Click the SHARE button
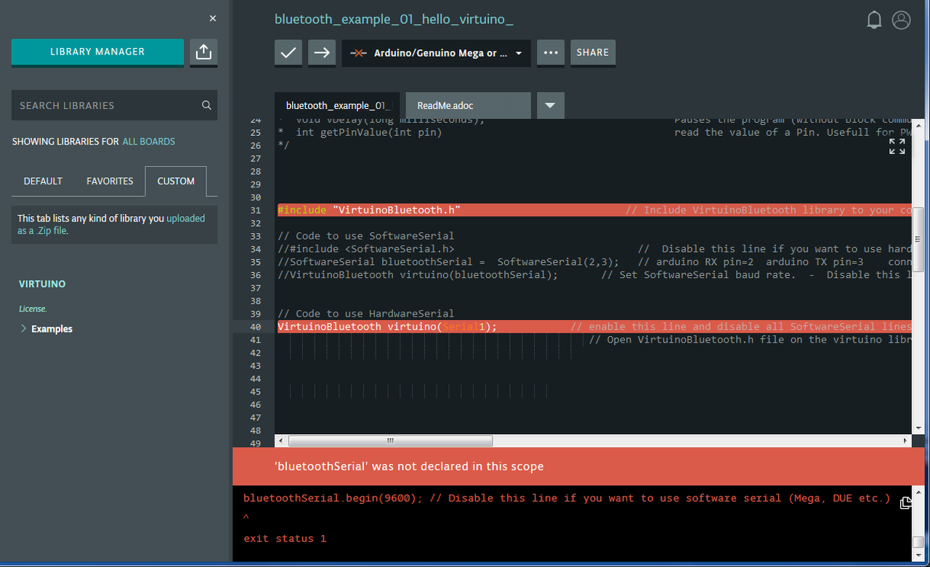Screen dimensions: 930x567 593,52
